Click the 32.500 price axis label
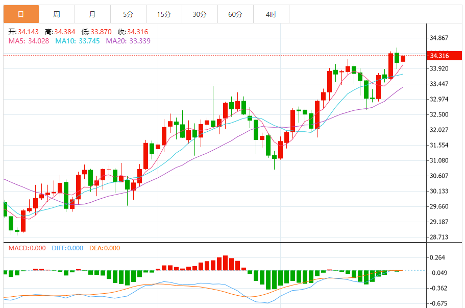This screenshot has height=308, width=465. 439,114
